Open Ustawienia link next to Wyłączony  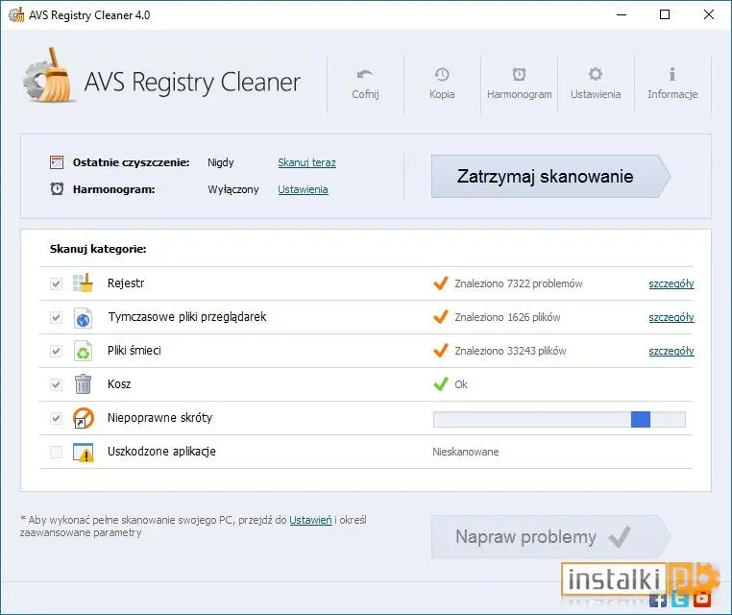click(303, 189)
